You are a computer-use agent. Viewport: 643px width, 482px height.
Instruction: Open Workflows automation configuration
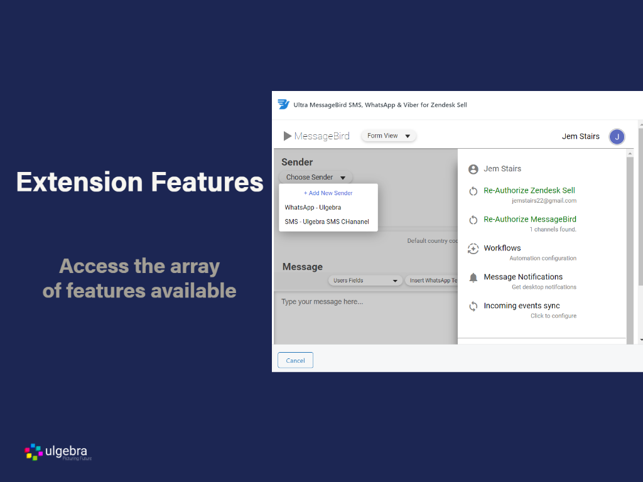[502, 249]
